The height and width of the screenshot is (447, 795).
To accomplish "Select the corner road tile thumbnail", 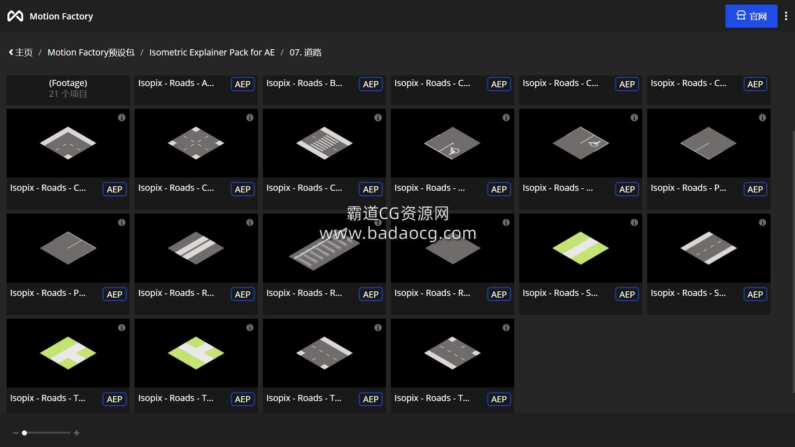I will (x=68, y=143).
